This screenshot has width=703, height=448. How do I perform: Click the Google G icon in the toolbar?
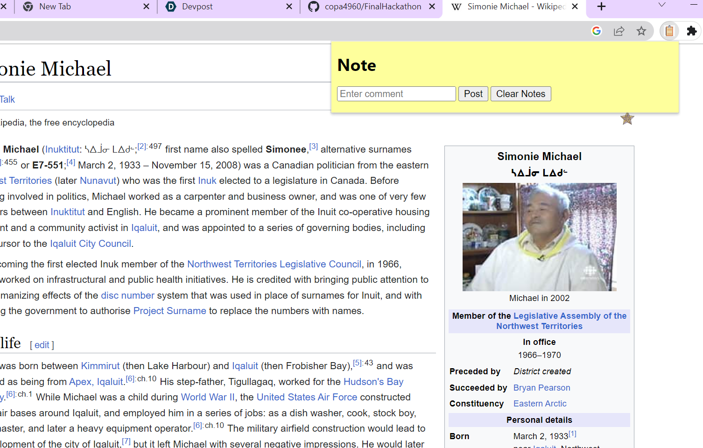tap(596, 31)
